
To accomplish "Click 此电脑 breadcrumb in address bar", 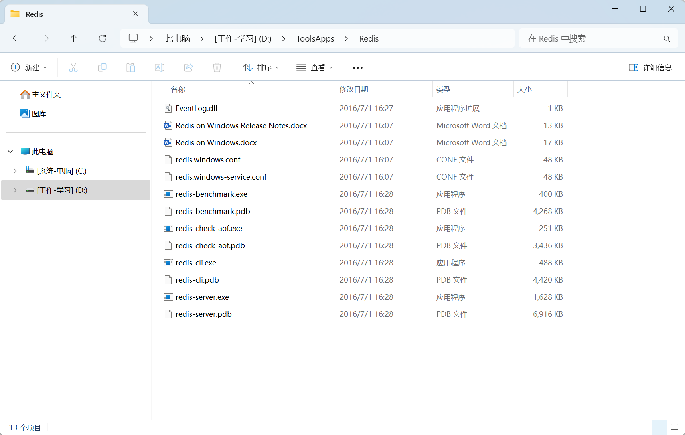I will click(177, 39).
